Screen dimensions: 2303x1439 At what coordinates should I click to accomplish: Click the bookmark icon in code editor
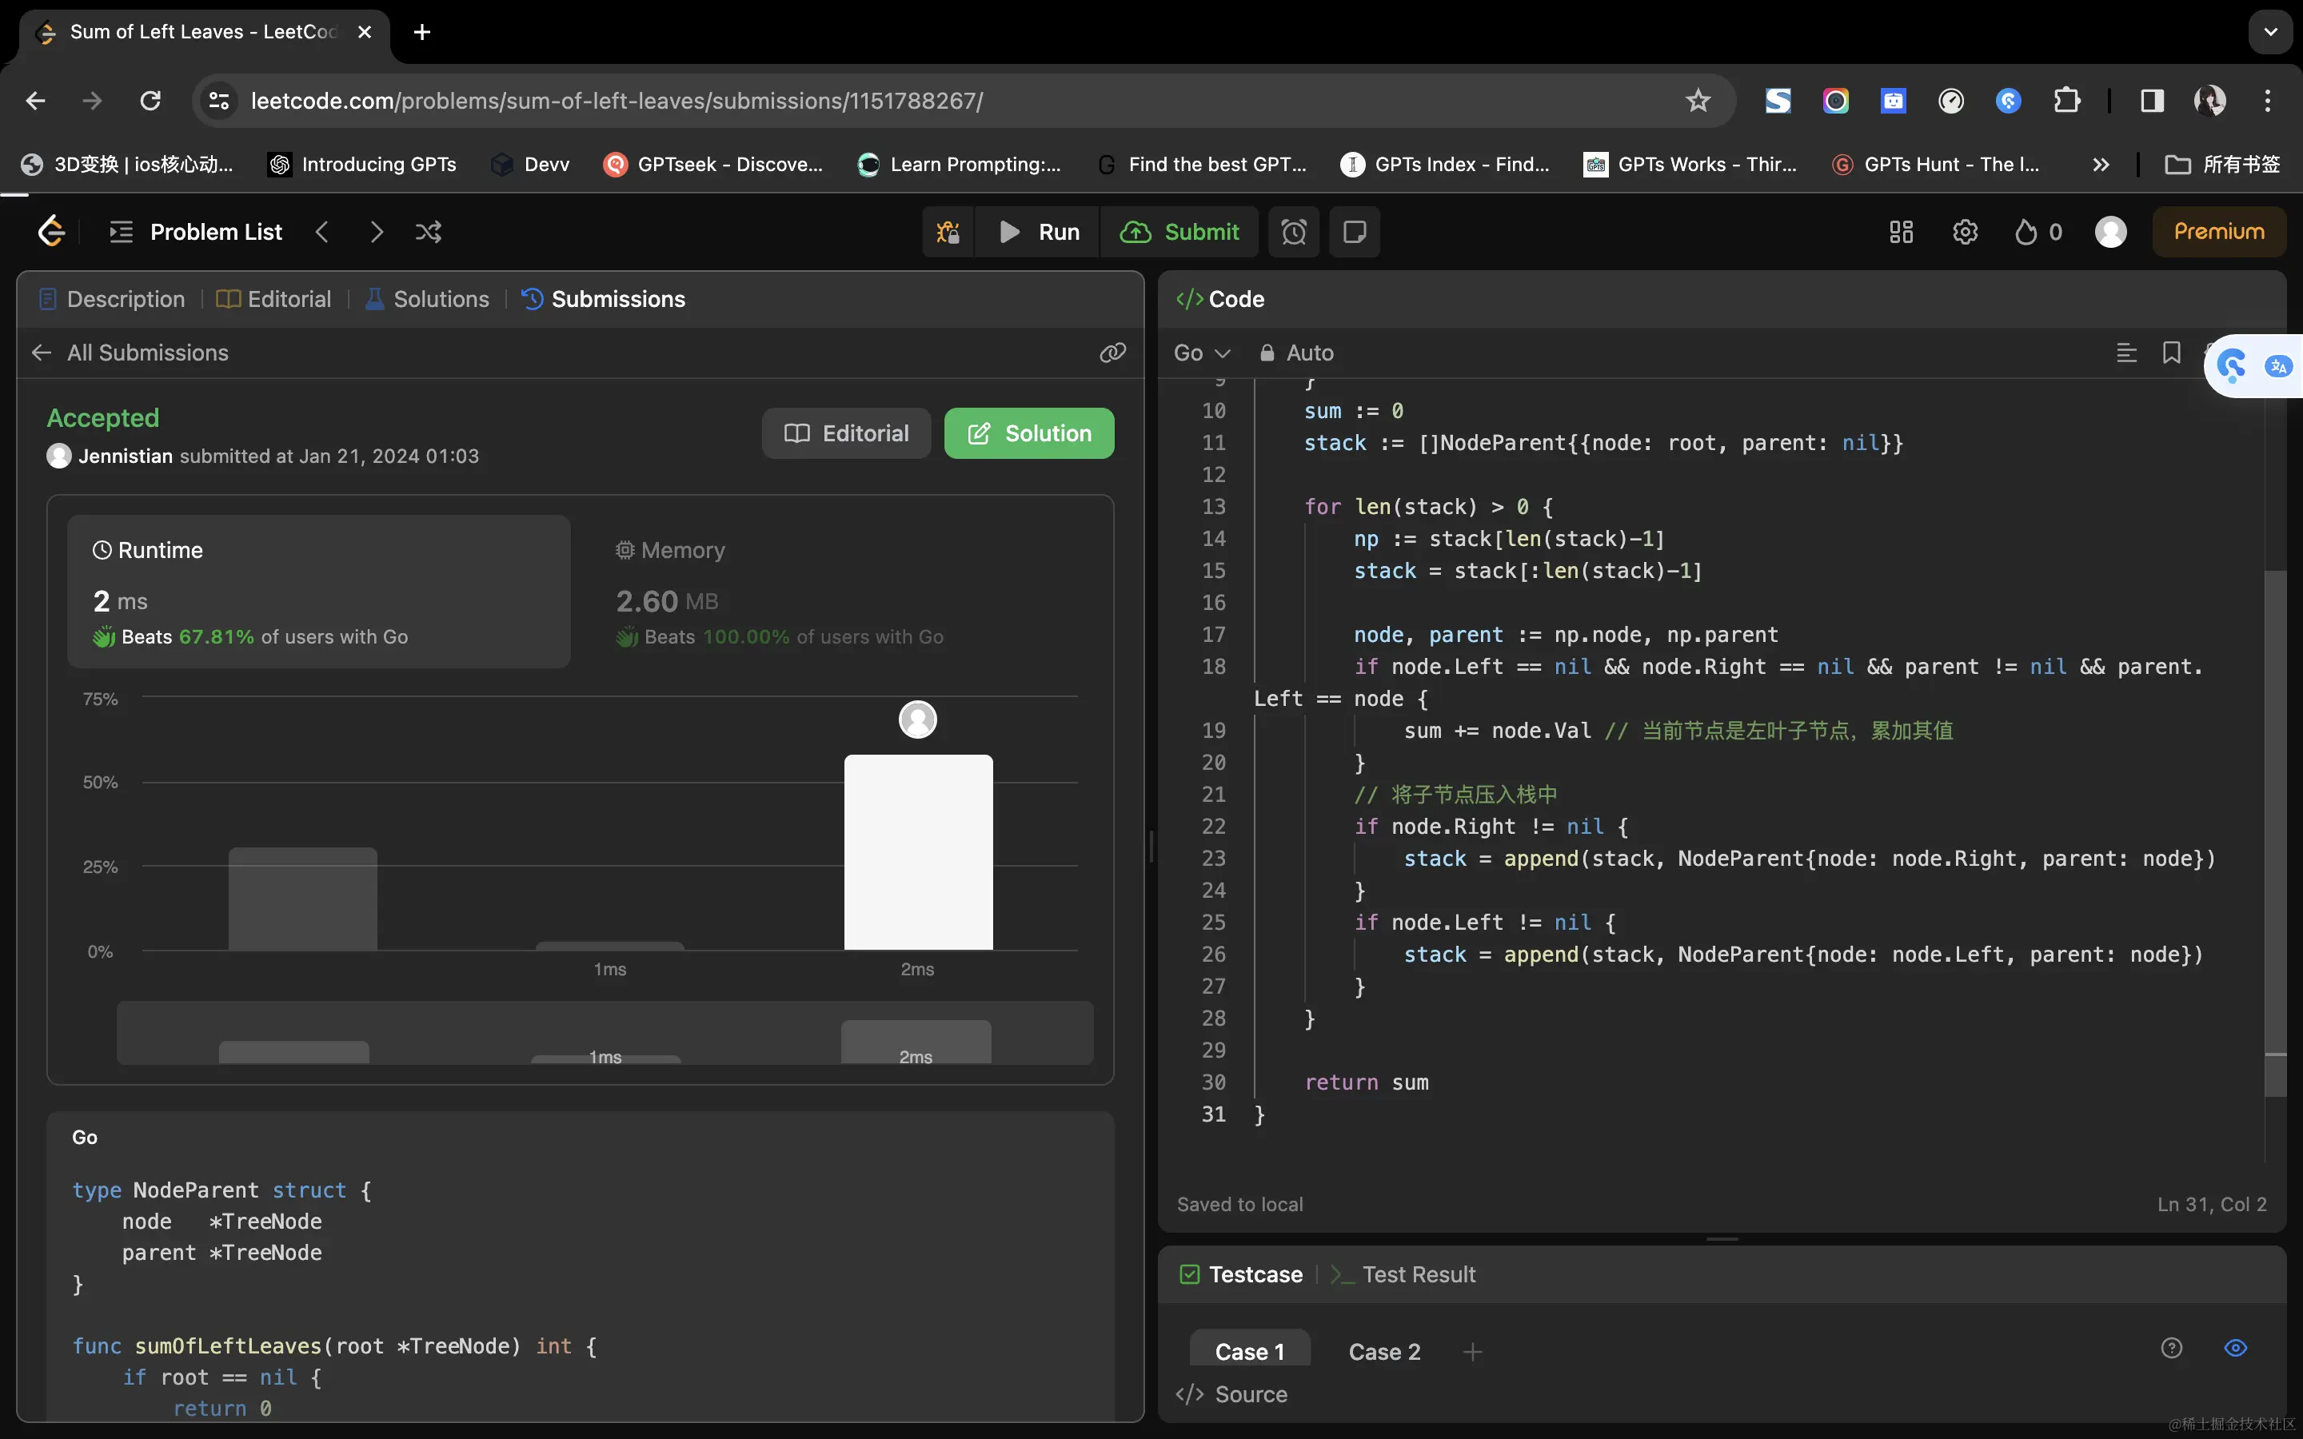click(x=2171, y=353)
